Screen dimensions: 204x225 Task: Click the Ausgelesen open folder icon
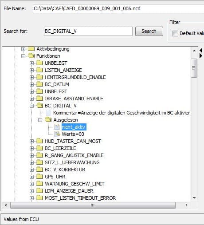click(x=48, y=120)
